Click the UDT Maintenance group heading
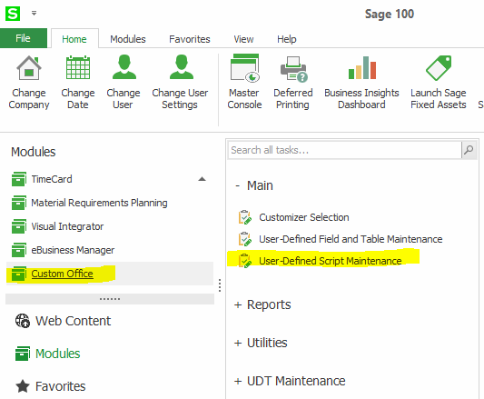 pyautogui.click(x=296, y=381)
